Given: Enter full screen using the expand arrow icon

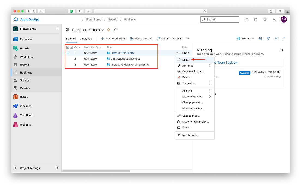Looking at the screenshot, I should [x=283, y=39].
